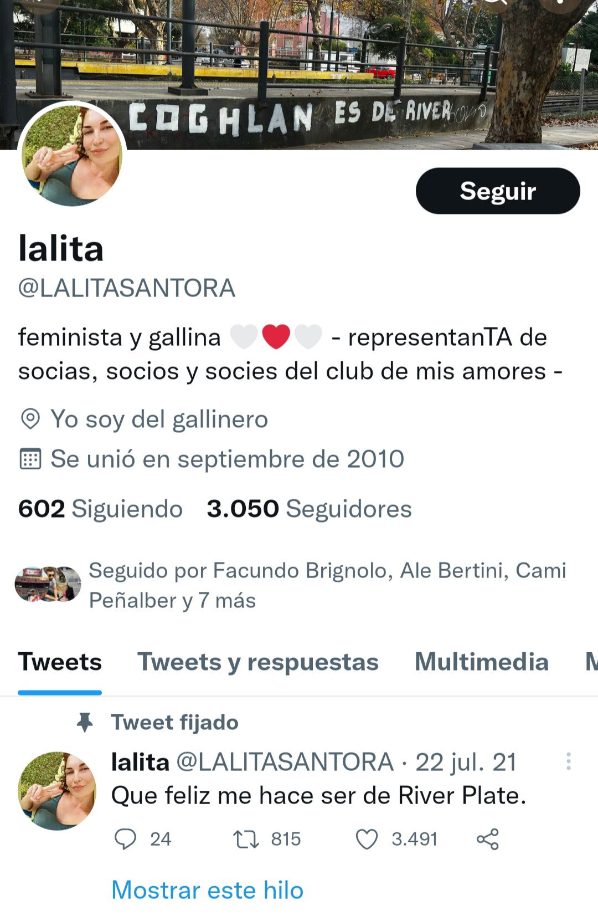Follow lalita with the Seguir button
The height and width of the screenshot is (921, 598).
tap(498, 191)
